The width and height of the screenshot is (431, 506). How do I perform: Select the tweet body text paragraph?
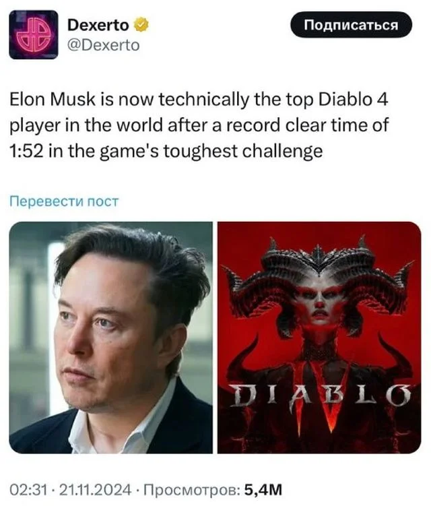tap(199, 125)
